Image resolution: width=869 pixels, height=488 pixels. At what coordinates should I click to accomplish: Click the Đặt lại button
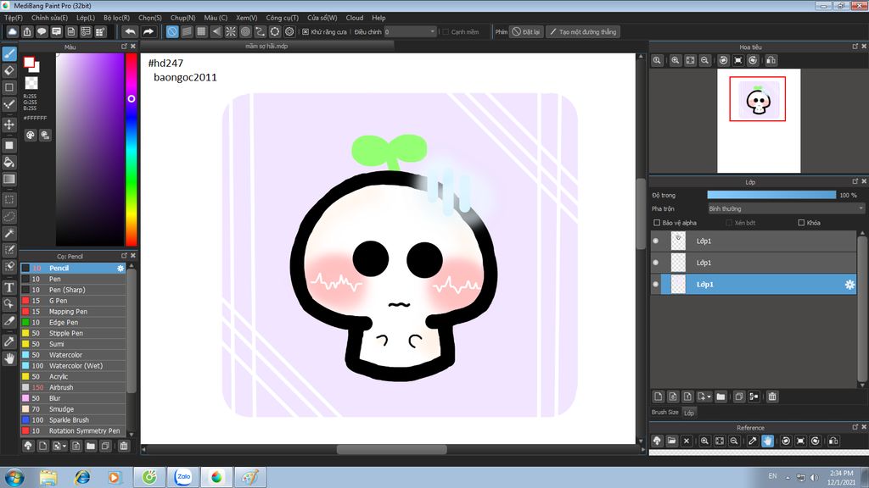click(526, 32)
